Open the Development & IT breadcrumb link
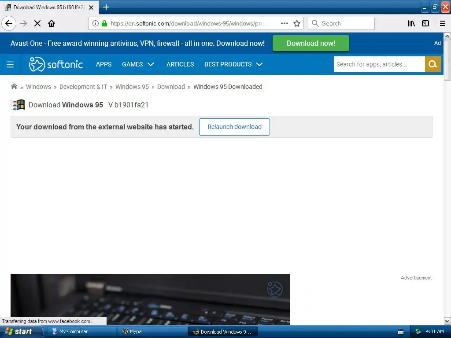This screenshot has width=451, height=338. click(x=83, y=87)
